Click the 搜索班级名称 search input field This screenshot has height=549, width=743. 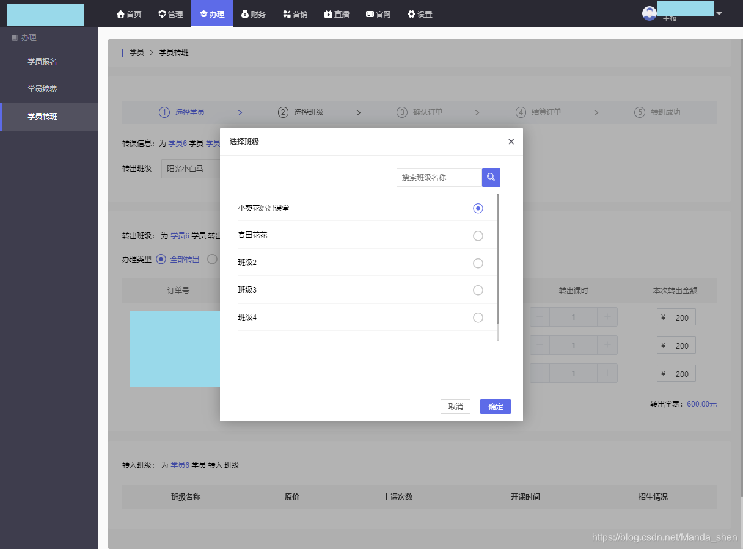(x=439, y=177)
